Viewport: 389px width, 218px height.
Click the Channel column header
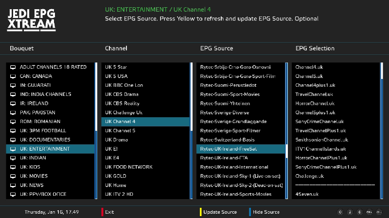[116, 48]
